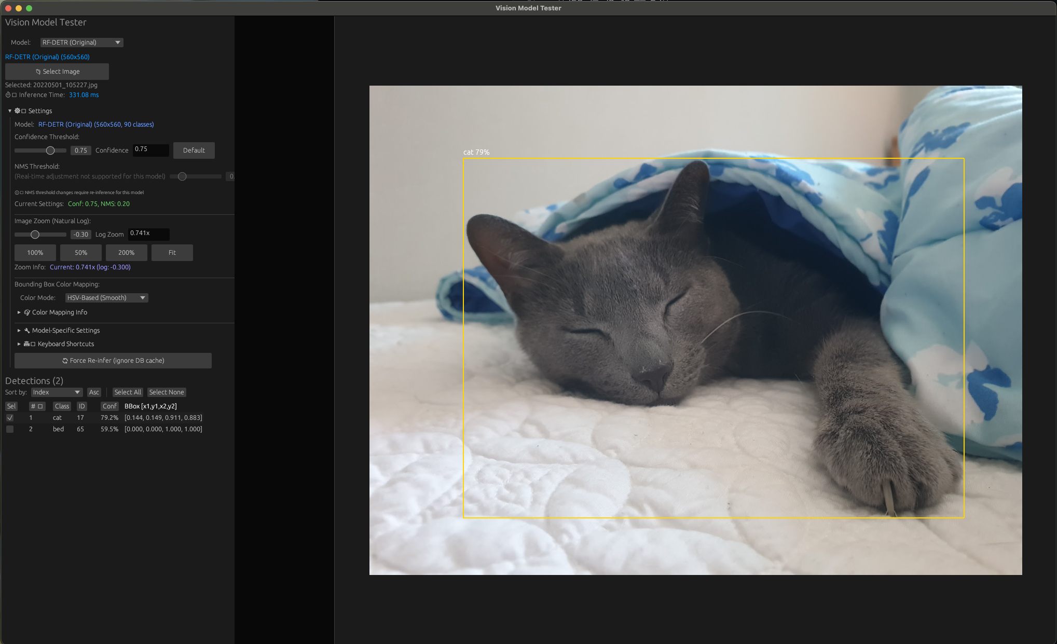Open the Model dropdown RF-DETR (Original)
This screenshot has width=1057, height=644.
[81, 43]
